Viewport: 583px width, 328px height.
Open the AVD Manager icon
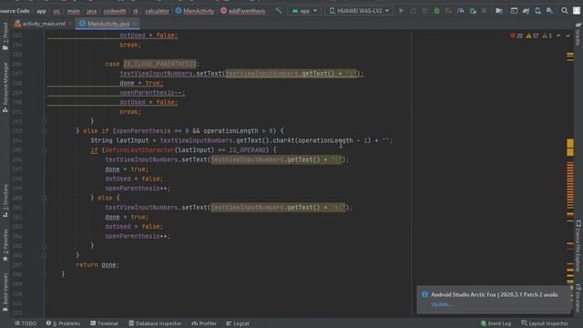(537, 11)
